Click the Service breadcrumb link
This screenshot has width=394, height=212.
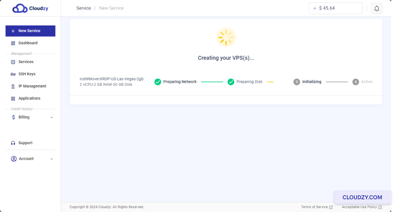(83, 8)
